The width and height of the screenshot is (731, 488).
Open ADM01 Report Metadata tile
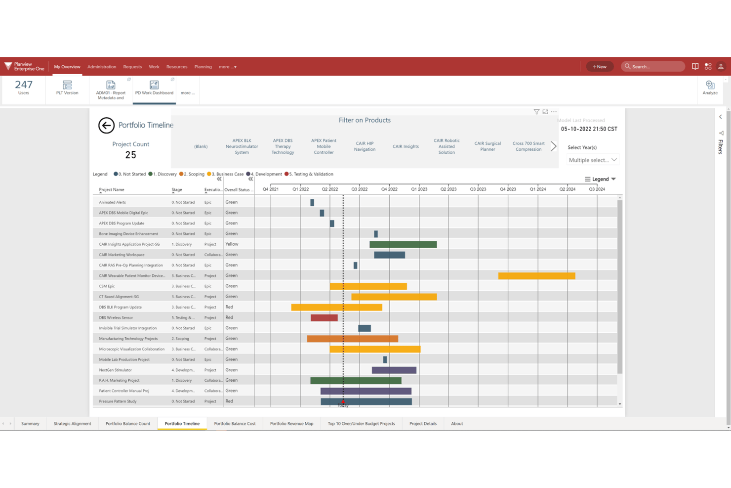tap(111, 89)
